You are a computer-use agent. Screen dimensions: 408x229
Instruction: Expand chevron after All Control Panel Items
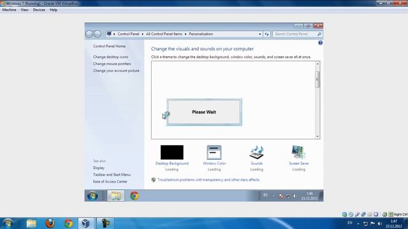pos(186,34)
